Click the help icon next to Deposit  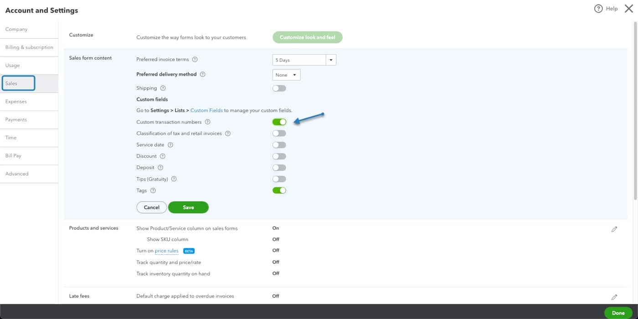tap(160, 168)
